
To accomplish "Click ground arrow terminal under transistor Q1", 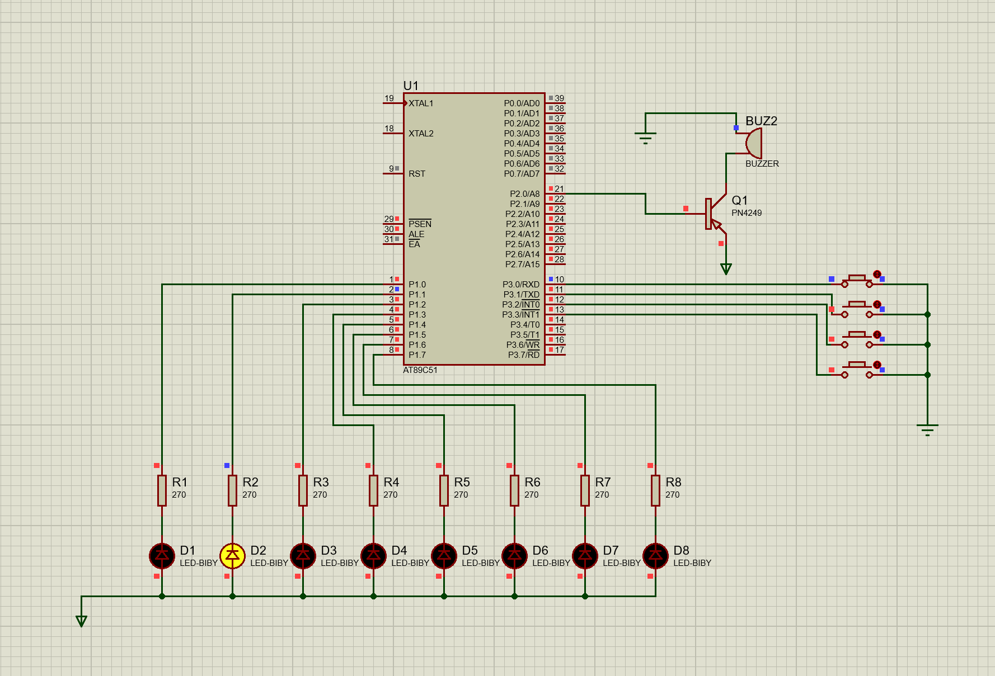I will tap(726, 269).
